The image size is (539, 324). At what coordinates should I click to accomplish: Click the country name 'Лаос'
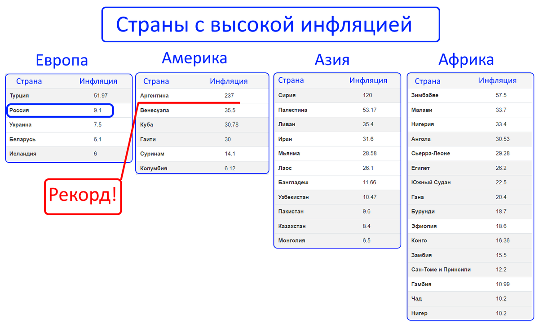point(285,168)
